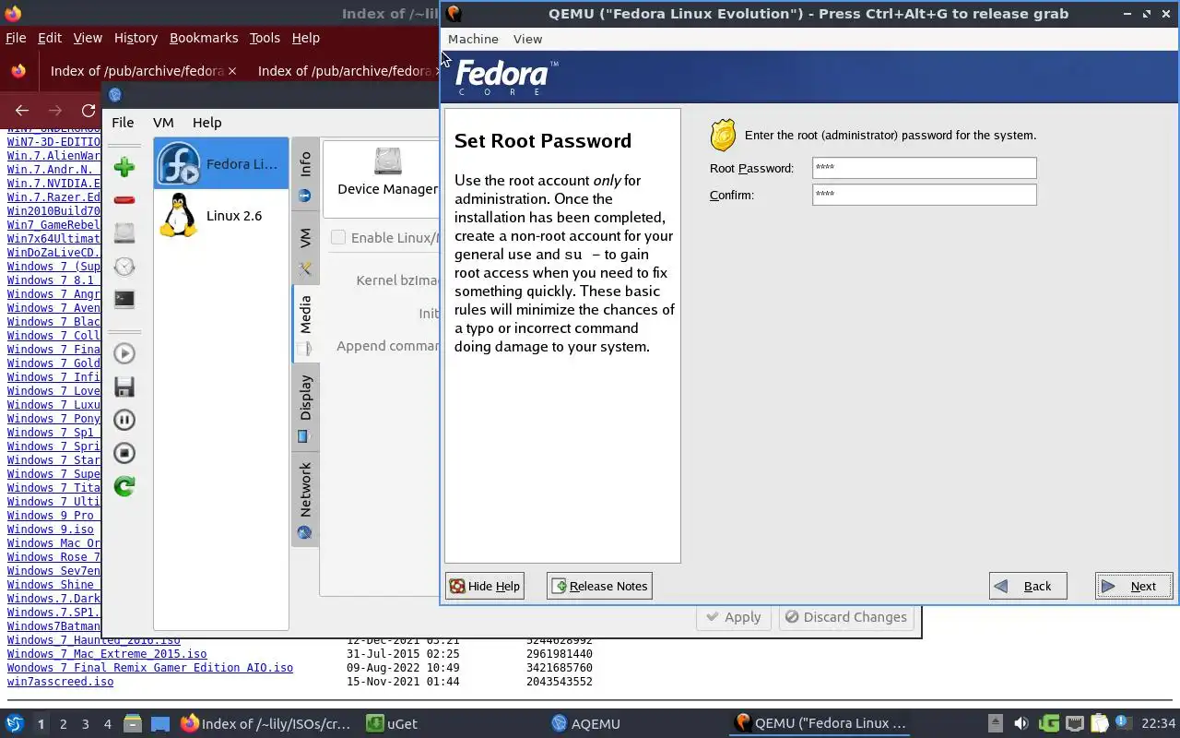This screenshot has width=1180, height=738.
Task: Switch to workspace 4 on the taskbar
Action: click(x=108, y=724)
